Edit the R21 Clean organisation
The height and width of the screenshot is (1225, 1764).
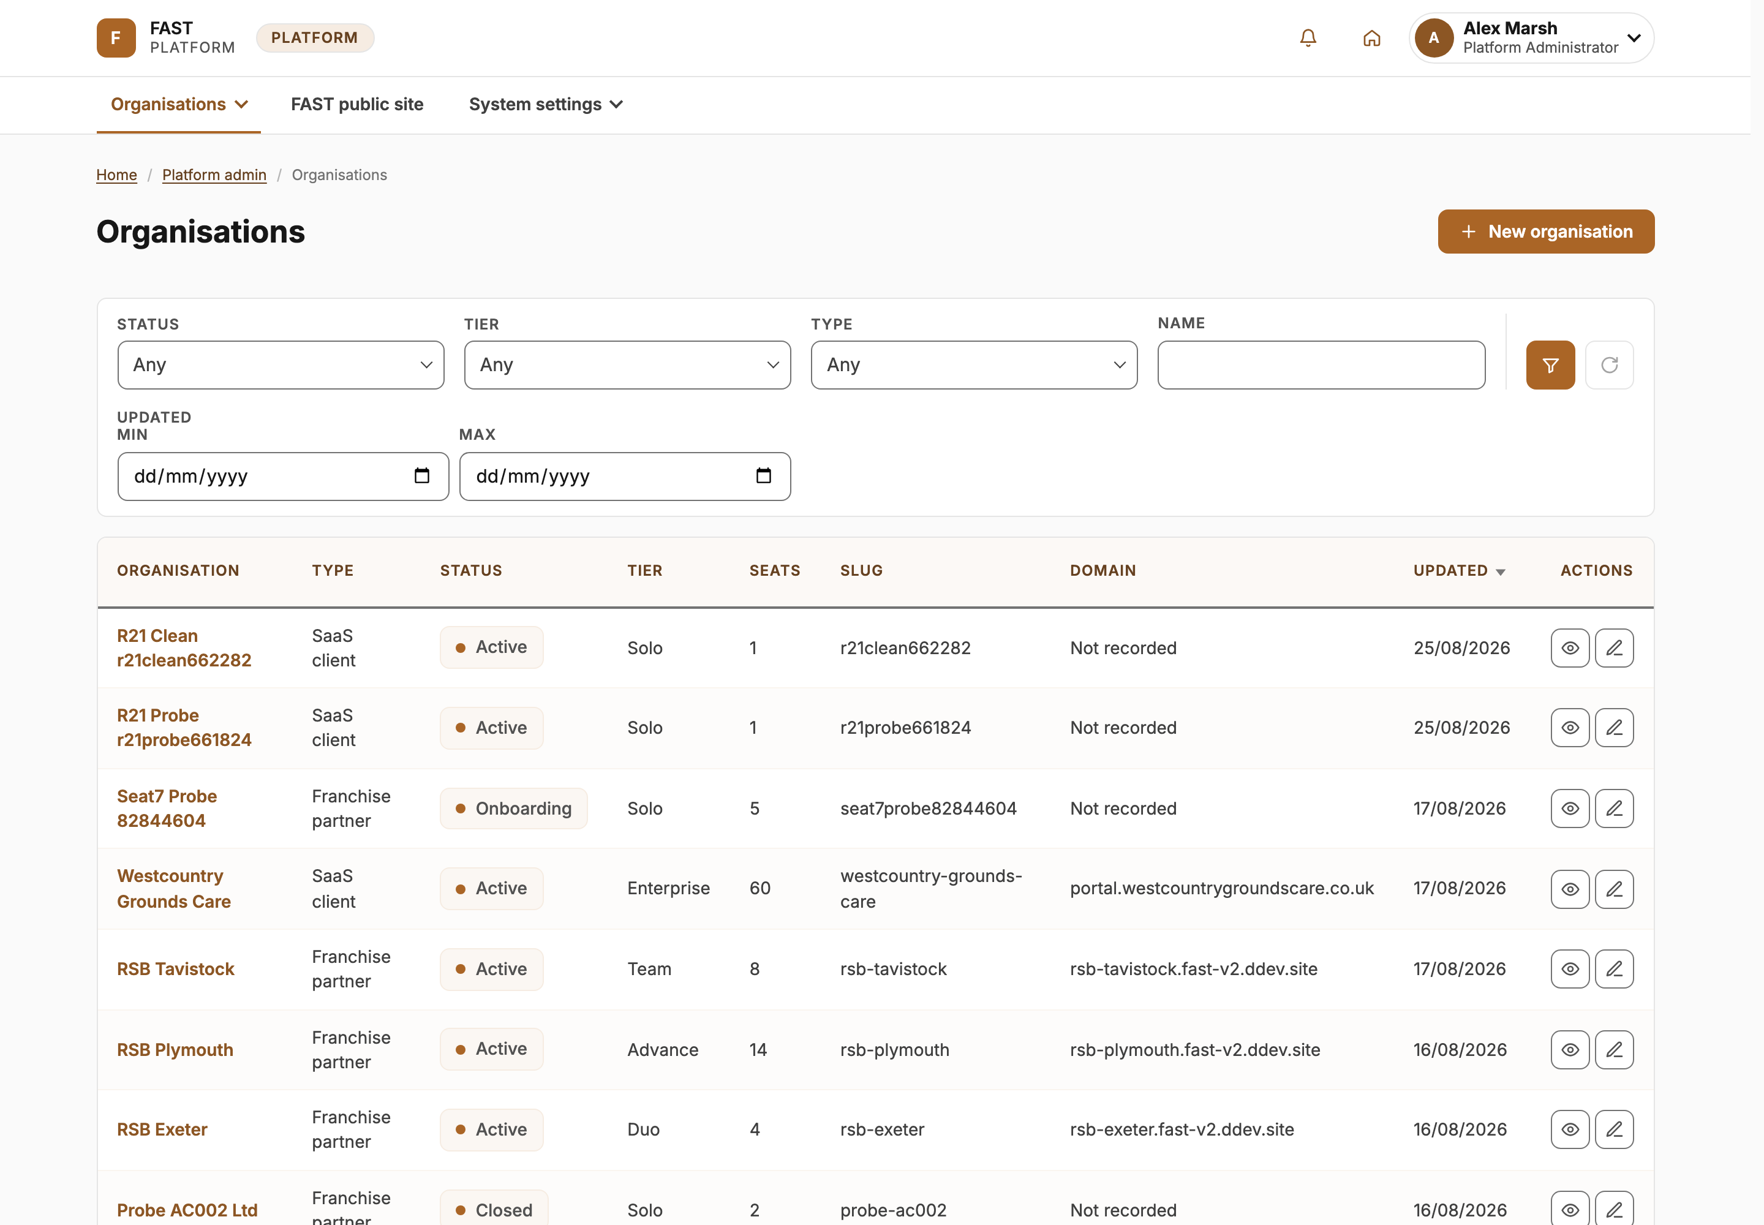(1613, 648)
